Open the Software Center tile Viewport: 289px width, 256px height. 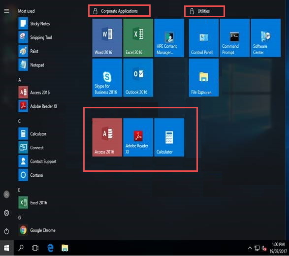pos(265,38)
